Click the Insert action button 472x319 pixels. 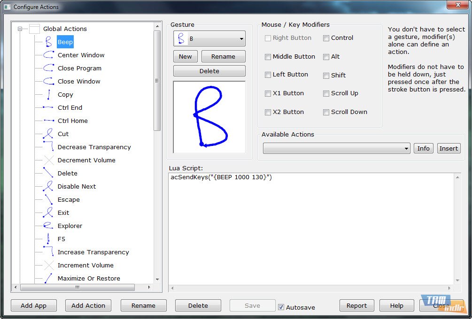point(449,148)
